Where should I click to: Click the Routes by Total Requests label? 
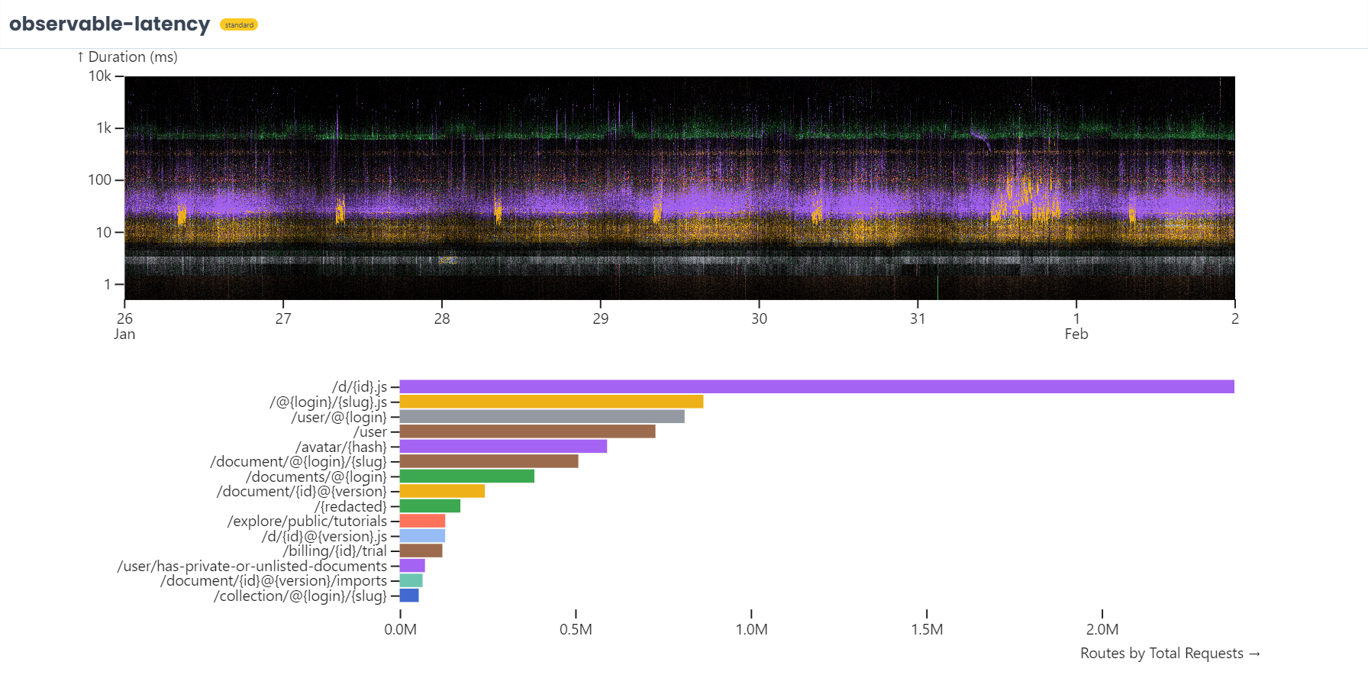coord(1170,653)
